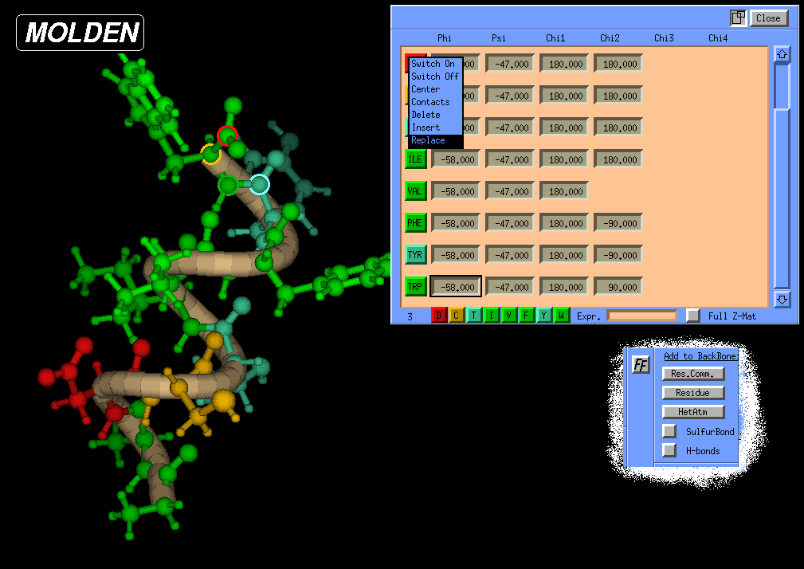Select the orange C residue shortcut
The height and width of the screenshot is (569, 804).
[x=457, y=316]
